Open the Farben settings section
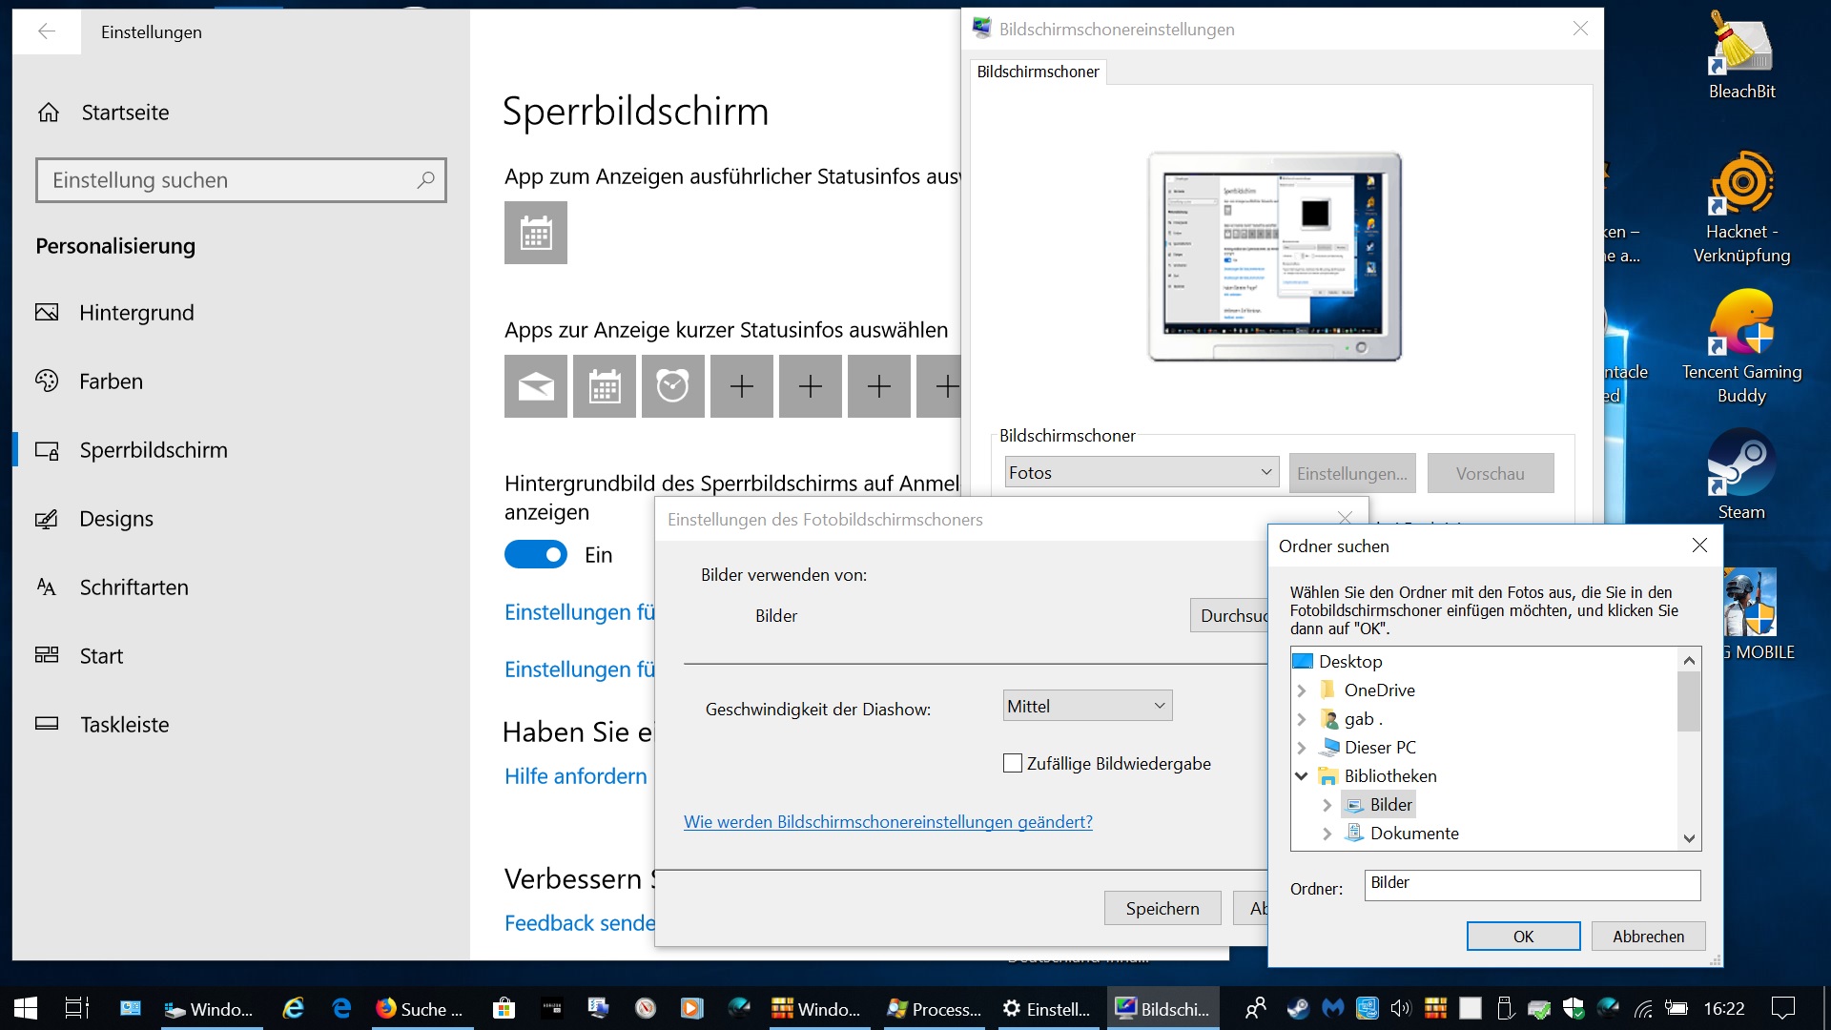Image resolution: width=1831 pixels, height=1030 pixels. 111,381
